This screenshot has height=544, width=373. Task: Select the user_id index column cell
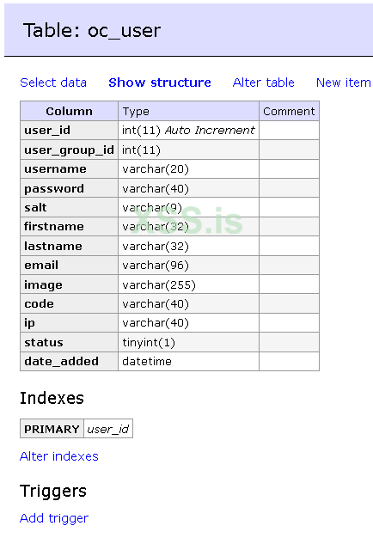[x=108, y=429]
